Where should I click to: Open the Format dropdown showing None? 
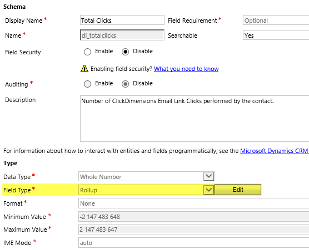pyautogui.click(x=194, y=203)
